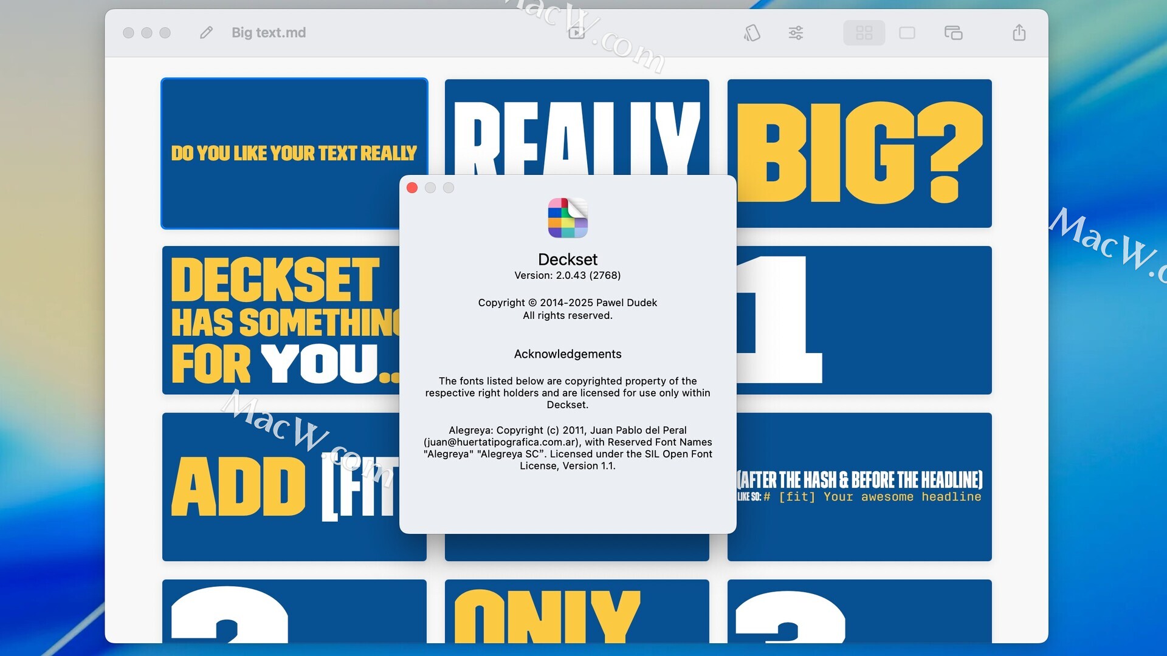This screenshot has height=656, width=1167.
Task: Select the 'REALLY' slide thumbnail
Action: pyautogui.click(x=577, y=126)
